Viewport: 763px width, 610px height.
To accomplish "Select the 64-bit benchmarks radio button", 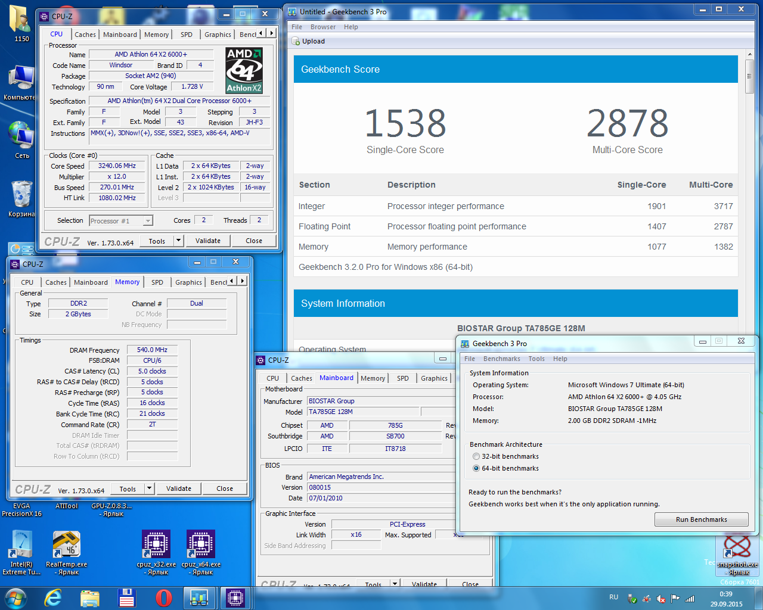I will point(476,468).
